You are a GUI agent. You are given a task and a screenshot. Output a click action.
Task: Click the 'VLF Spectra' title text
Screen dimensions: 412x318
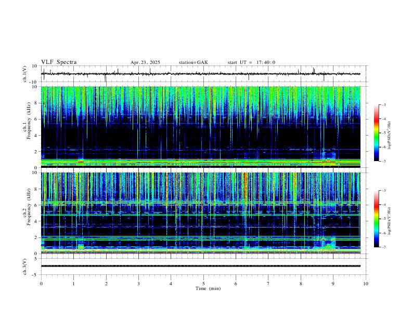[59, 62]
